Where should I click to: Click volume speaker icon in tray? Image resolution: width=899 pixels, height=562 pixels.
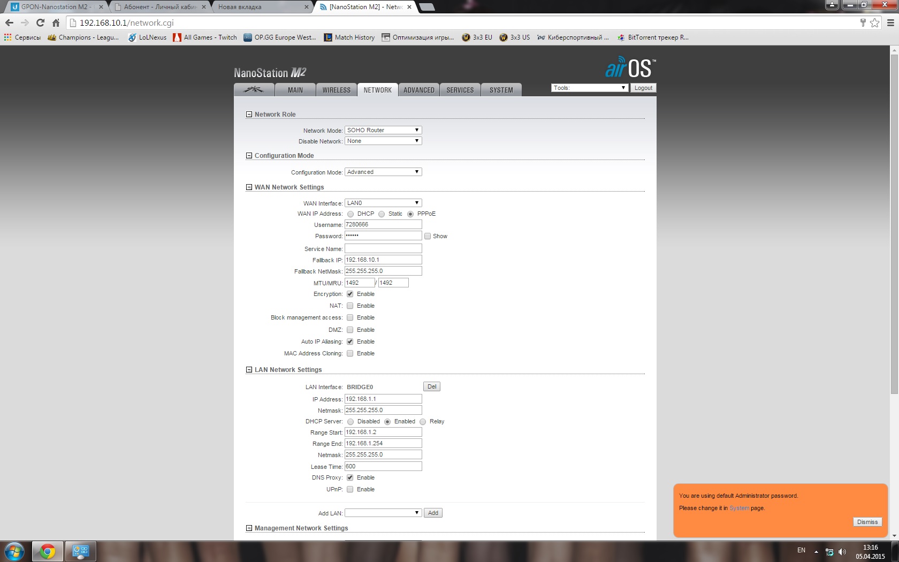tap(842, 551)
